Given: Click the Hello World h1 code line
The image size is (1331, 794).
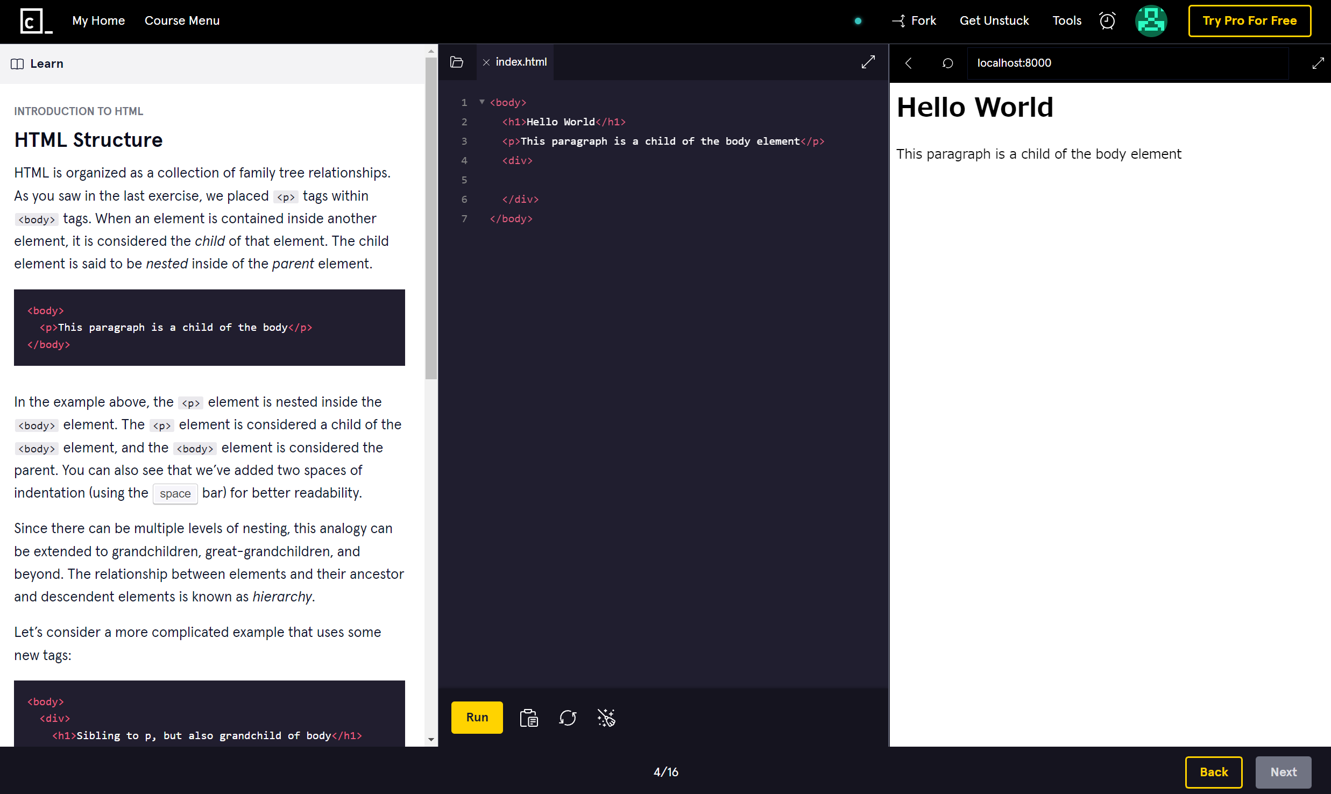Looking at the screenshot, I should (x=563, y=122).
